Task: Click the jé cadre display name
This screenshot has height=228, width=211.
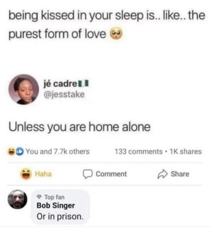Action: click(x=60, y=84)
